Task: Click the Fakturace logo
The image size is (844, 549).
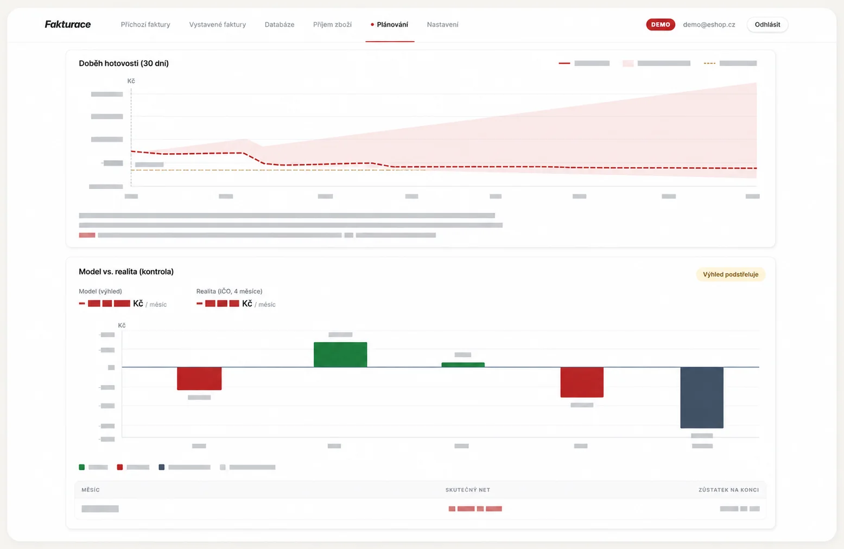Action: pyautogui.click(x=68, y=24)
